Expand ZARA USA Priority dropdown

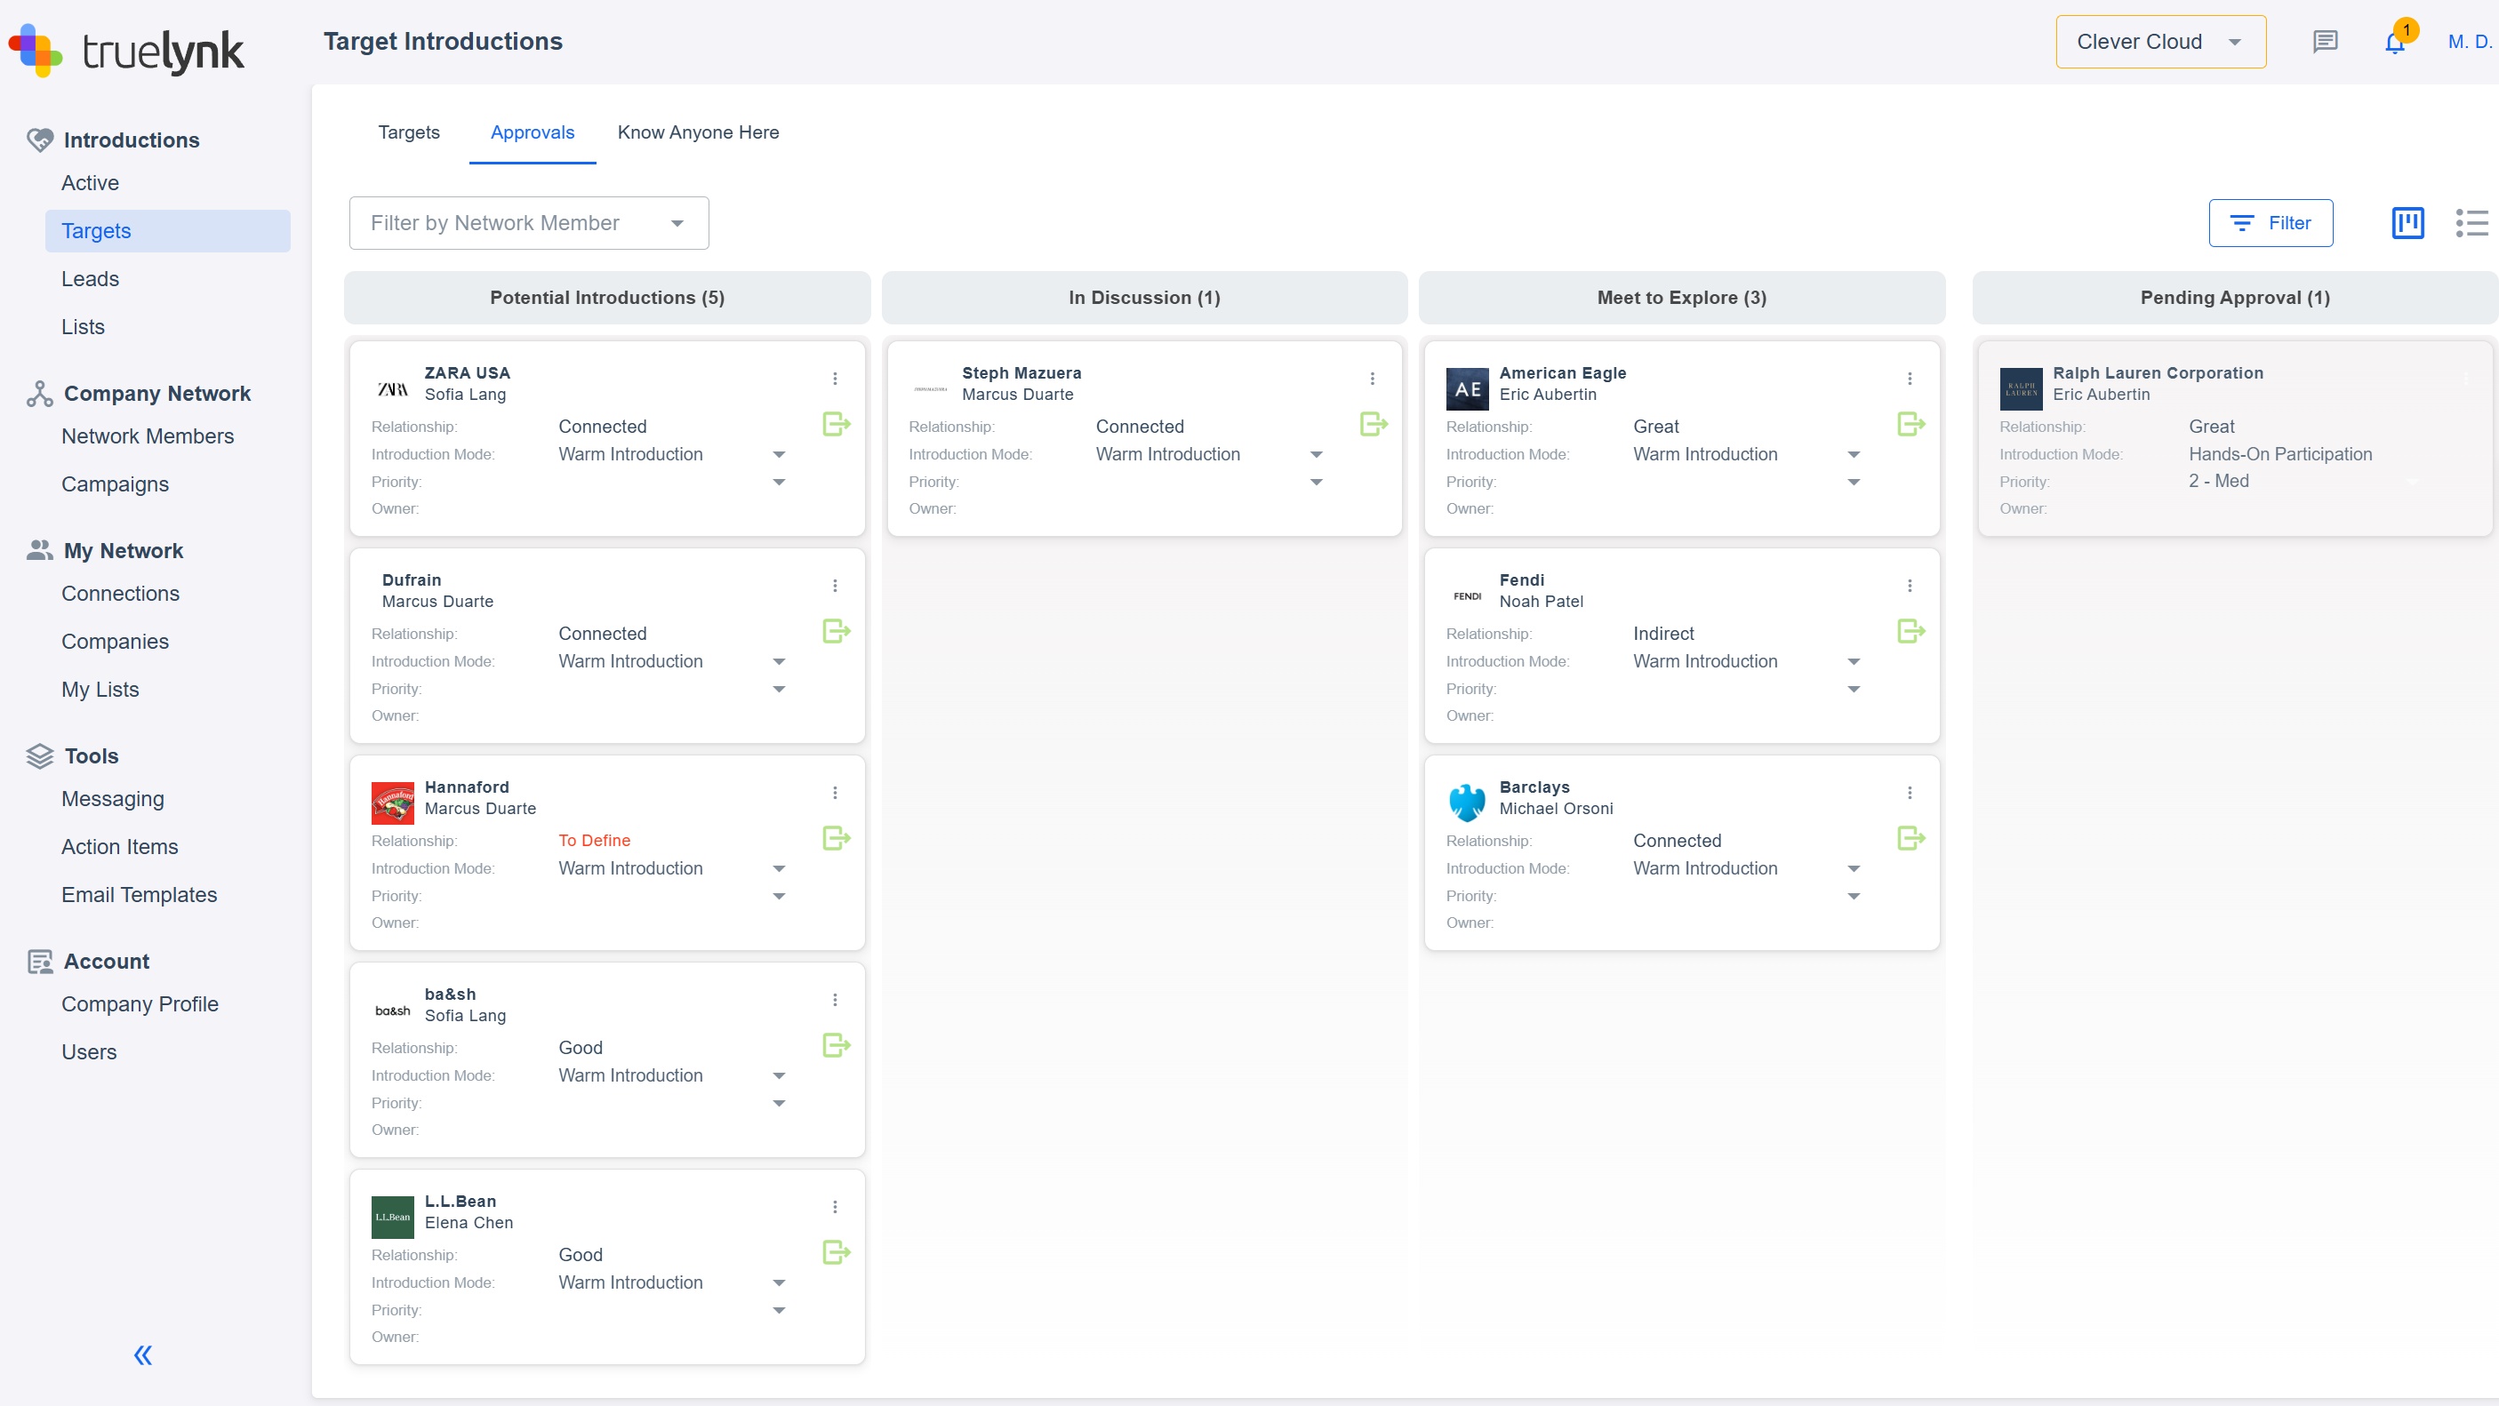[779, 482]
